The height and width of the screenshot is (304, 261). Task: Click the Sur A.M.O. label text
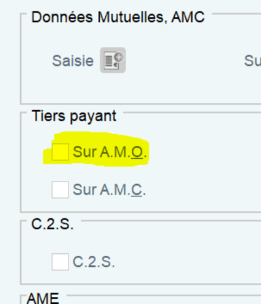pyautogui.click(x=110, y=152)
